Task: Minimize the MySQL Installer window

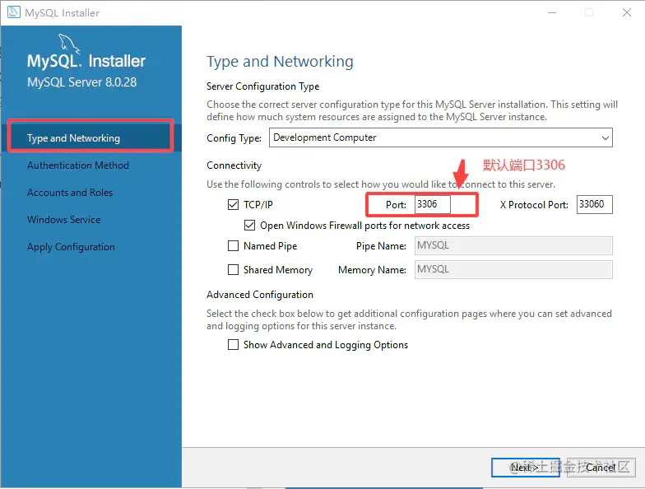Action: 552,13
